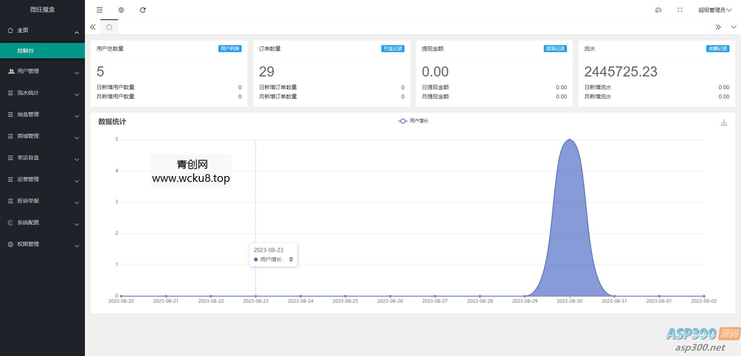741x356 pixels.
Task: Expand the 用户管理 sidebar menu
Action: point(42,71)
